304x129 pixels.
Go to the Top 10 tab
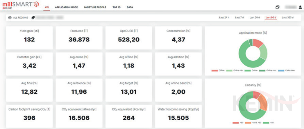point(116,7)
